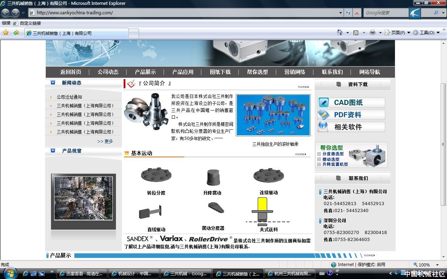The image size is (447, 279).
Task: Go back with the browser Back button
Action: pyautogui.click(x=5, y=13)
